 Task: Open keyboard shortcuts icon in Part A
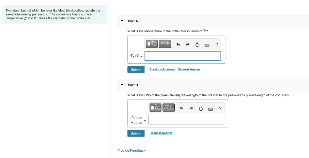(x=207, y=45)
